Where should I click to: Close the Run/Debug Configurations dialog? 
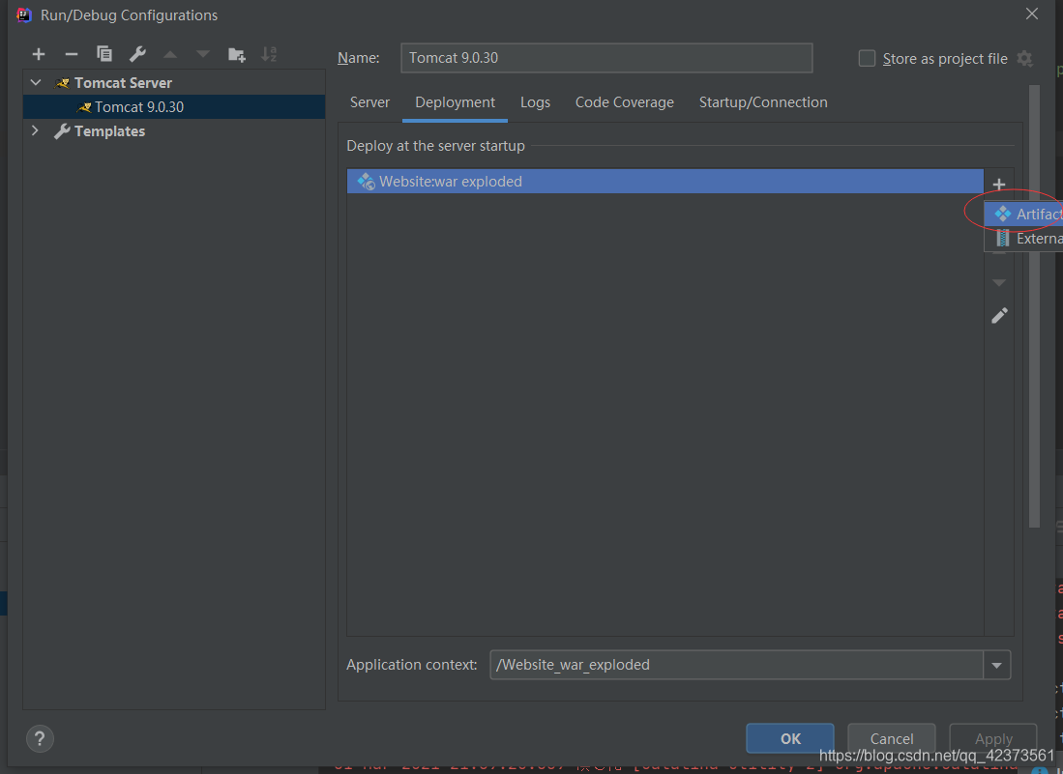click(1032, 14)
